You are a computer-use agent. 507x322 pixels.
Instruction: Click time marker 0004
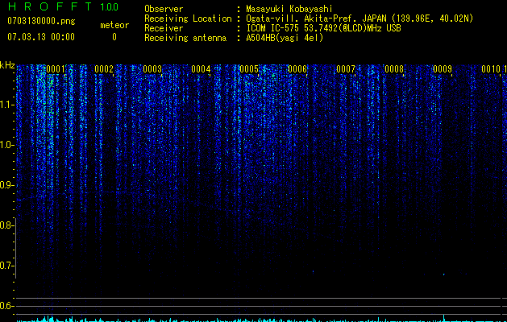pos(201,68)
